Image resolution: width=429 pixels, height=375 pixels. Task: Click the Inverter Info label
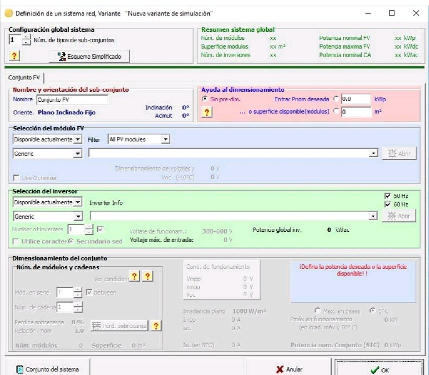(x=106, y=203)
